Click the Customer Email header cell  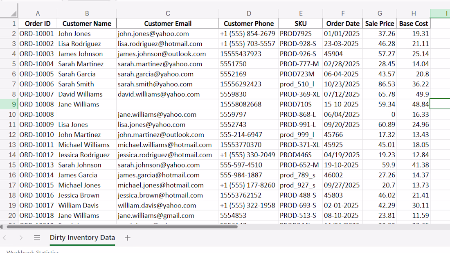(x=168, y=24)
